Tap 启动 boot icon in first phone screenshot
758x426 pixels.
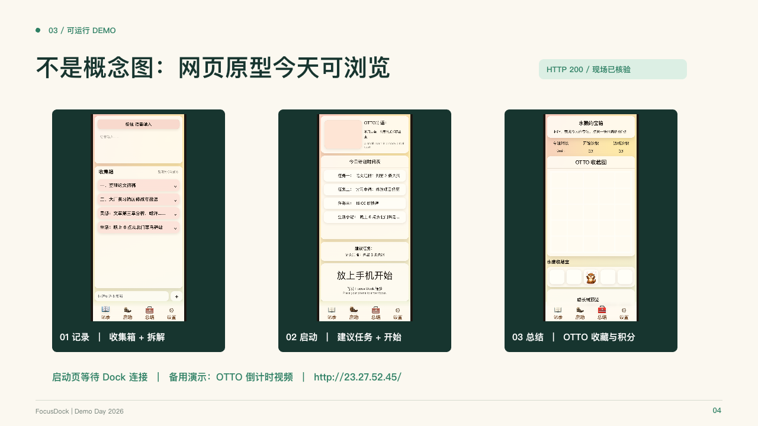click(127, 309)
